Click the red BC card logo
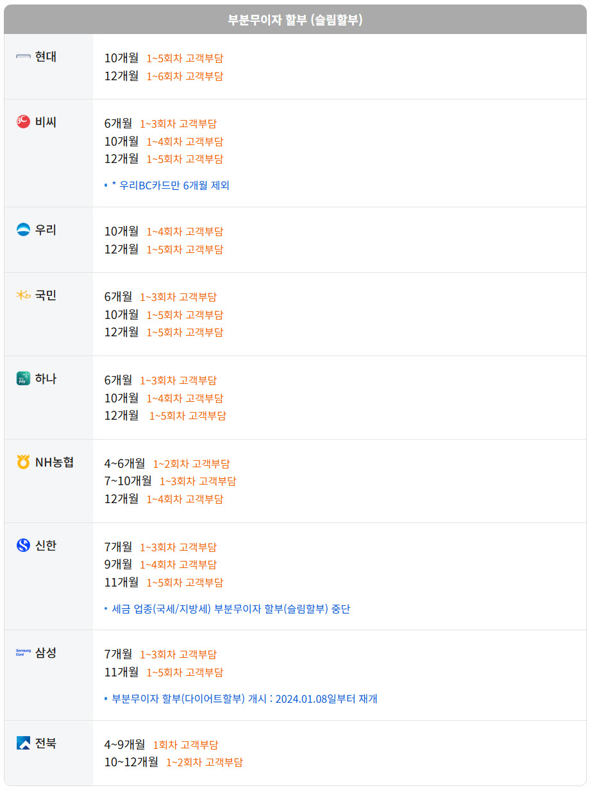Image resolution: width=590 pixels, height=790 pixels. point(23,121)
